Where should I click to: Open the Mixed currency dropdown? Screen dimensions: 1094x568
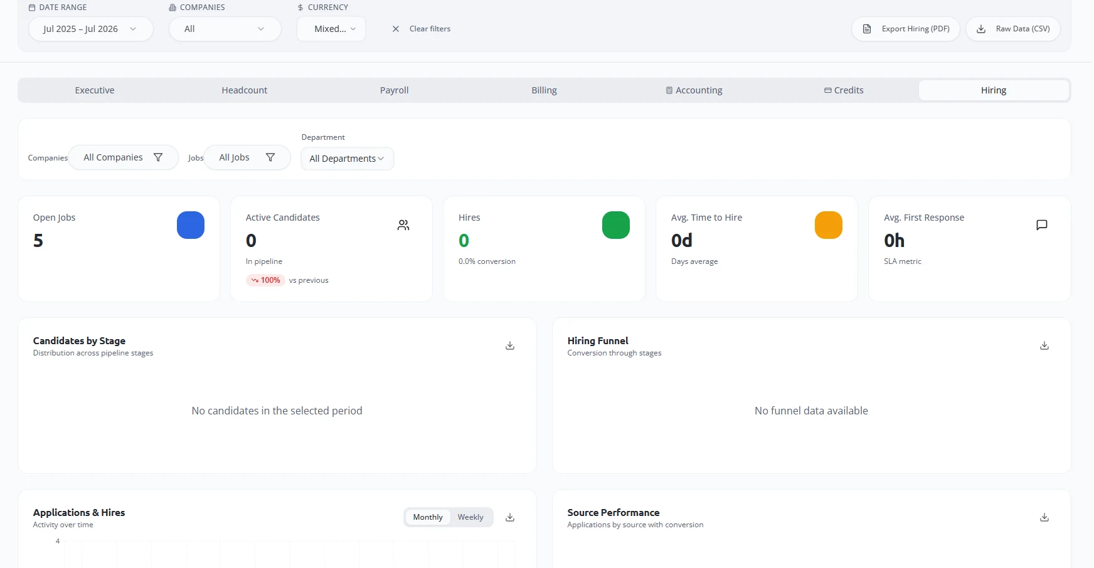(x=331, y=29)
